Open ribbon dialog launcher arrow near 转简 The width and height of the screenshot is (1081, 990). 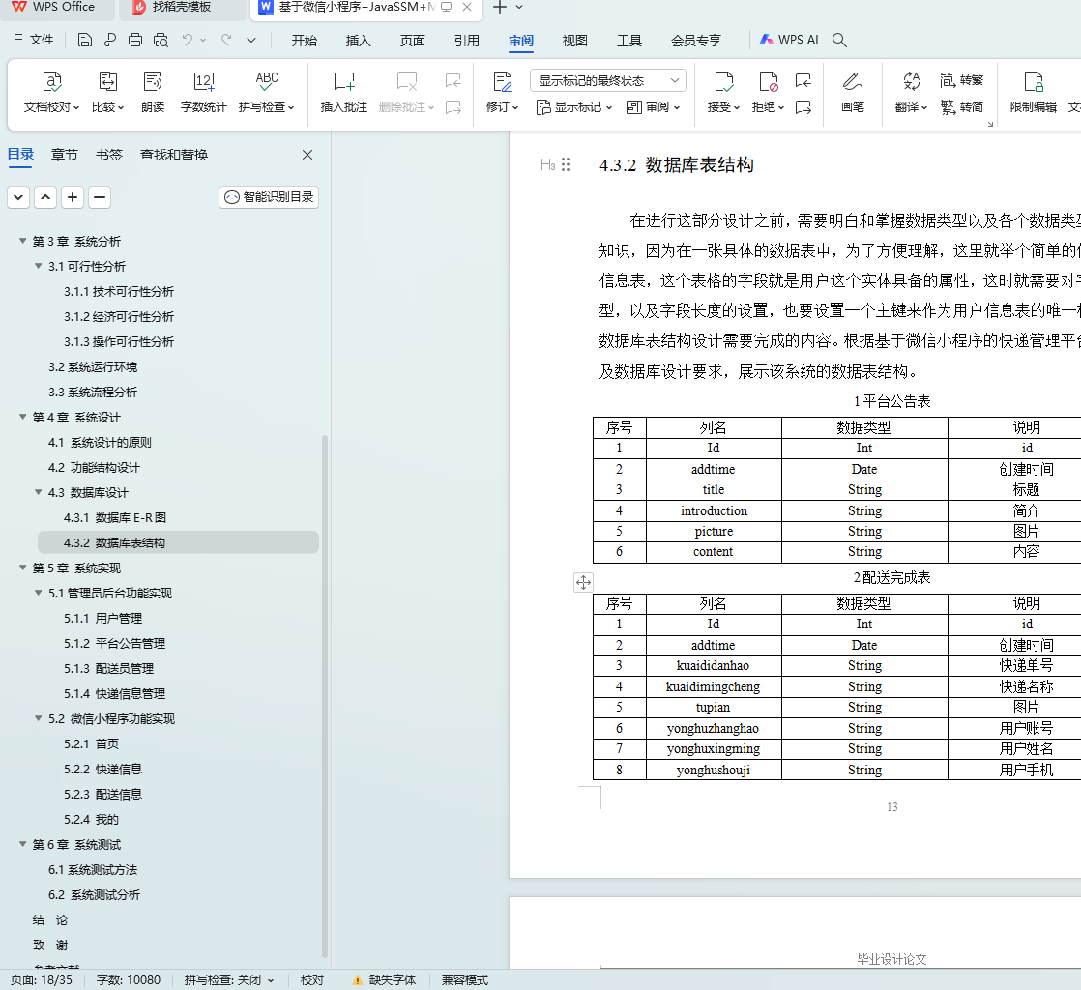tap(991, 124)
